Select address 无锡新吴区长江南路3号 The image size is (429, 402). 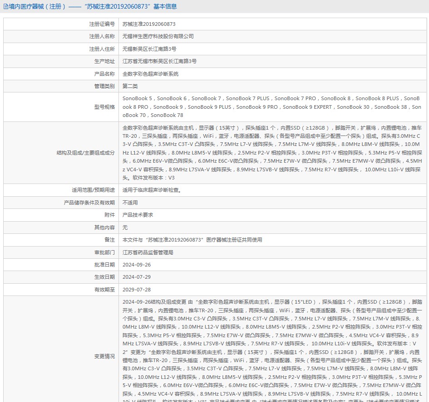(x=149, y=49)
